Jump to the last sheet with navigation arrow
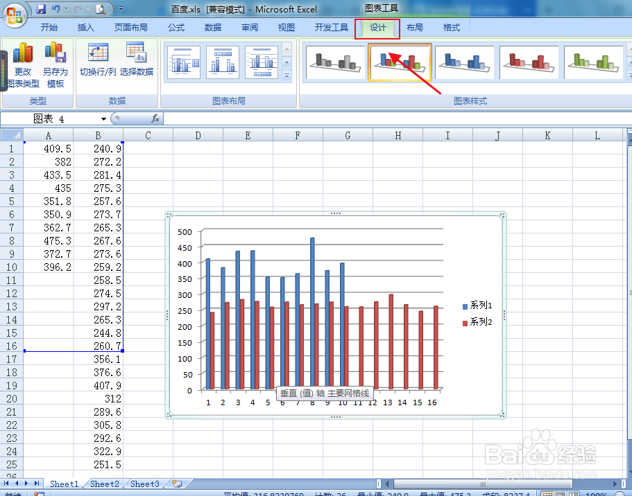 (x=37, y=483)
